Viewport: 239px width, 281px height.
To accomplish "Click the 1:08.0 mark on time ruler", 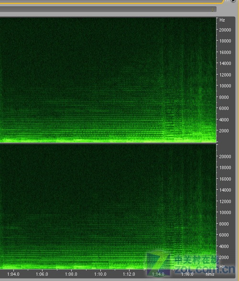I will pos(71,274).
